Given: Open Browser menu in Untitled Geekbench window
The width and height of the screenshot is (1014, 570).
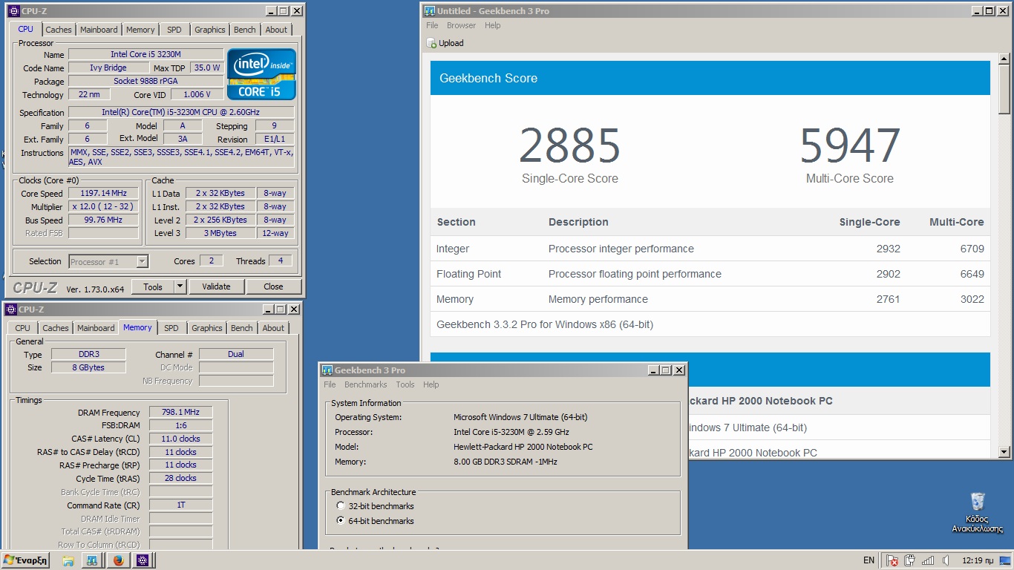Looking at the screenshot, I should 461,25.
